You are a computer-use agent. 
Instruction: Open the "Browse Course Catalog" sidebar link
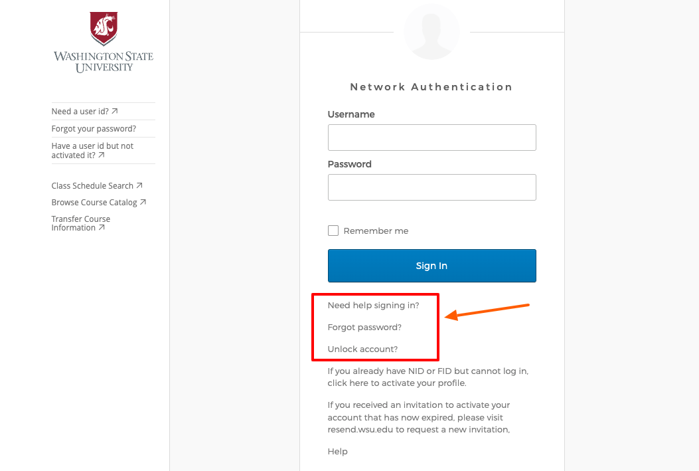pyautogui.click(x=94, y=202)
